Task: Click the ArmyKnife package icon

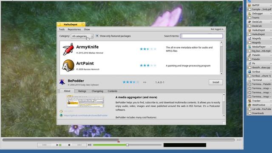Action: pyautogui.click(x=68, y=49)
